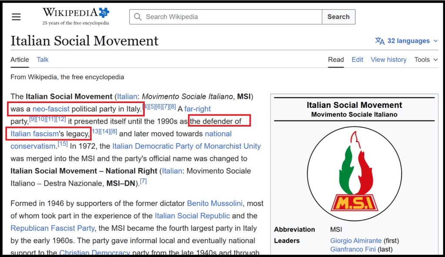Switch to the Talk tab
Image resolution: width=445 pixels, height=257 pixels.
(x=43, y=60)
